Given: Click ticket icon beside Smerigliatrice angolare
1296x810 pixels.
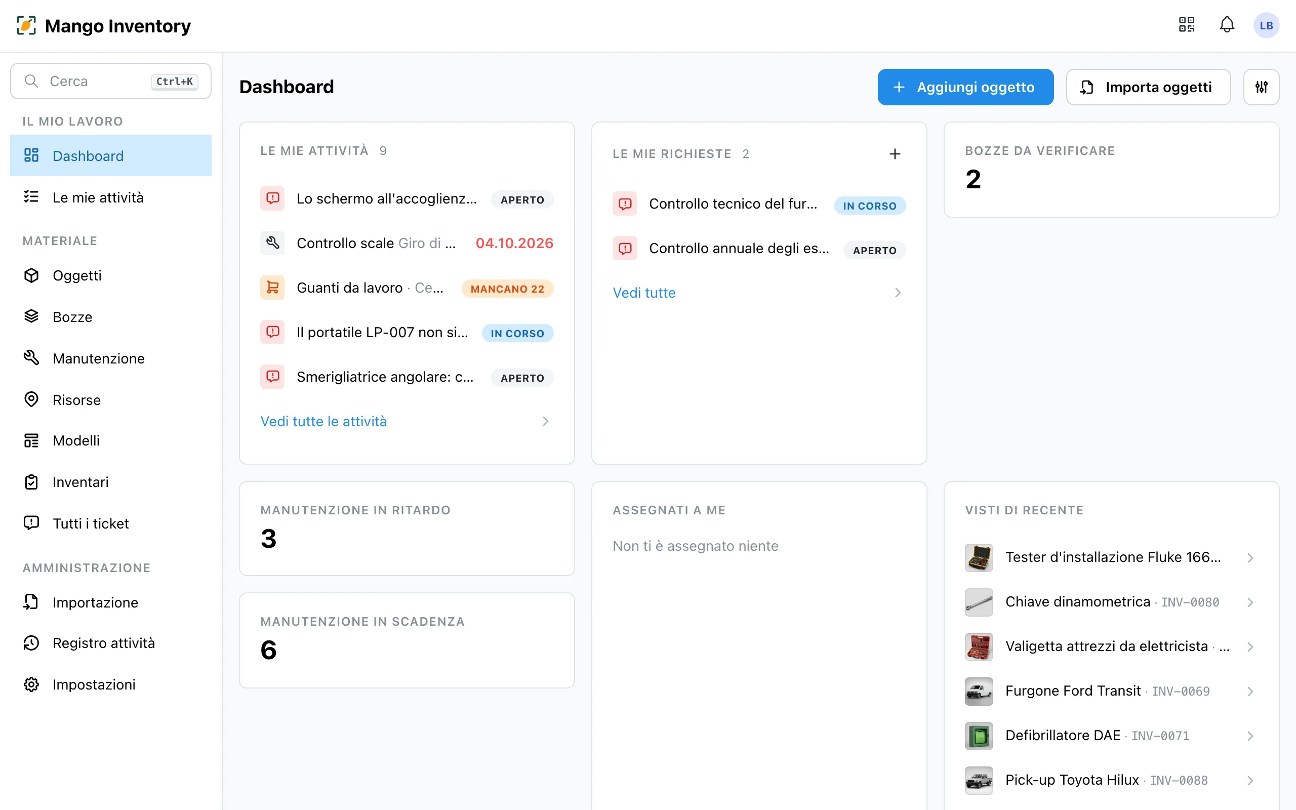Looking at the screenshot, I should [272, 377].
